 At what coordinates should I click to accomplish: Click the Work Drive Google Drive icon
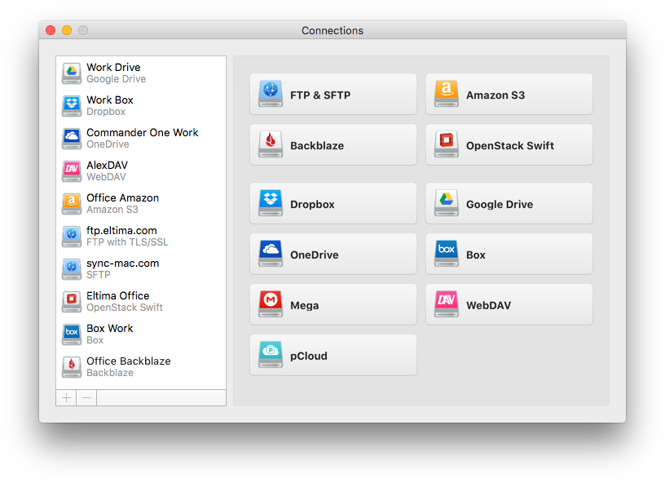pyautogui.click(x=71, y=73)
